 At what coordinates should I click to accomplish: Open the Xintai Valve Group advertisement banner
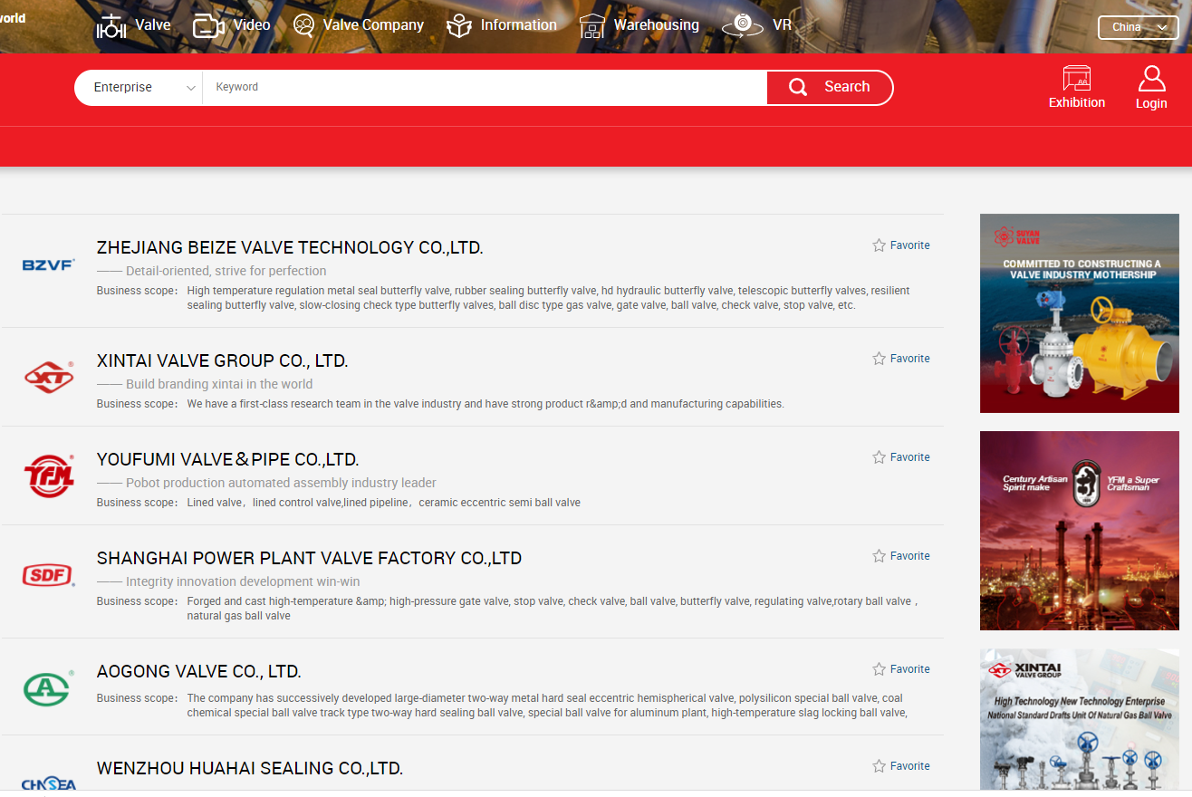1080,719
